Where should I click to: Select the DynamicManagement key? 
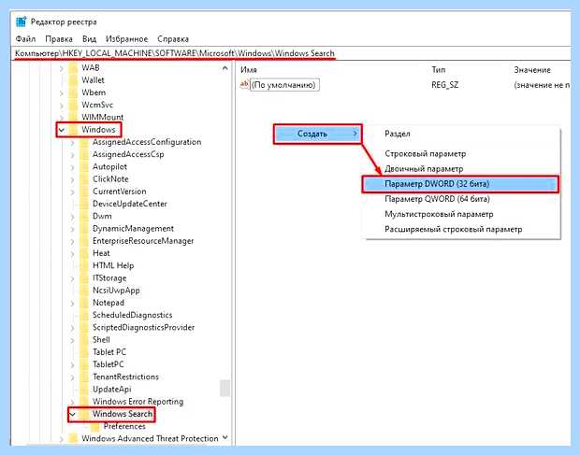coord(133,229)
